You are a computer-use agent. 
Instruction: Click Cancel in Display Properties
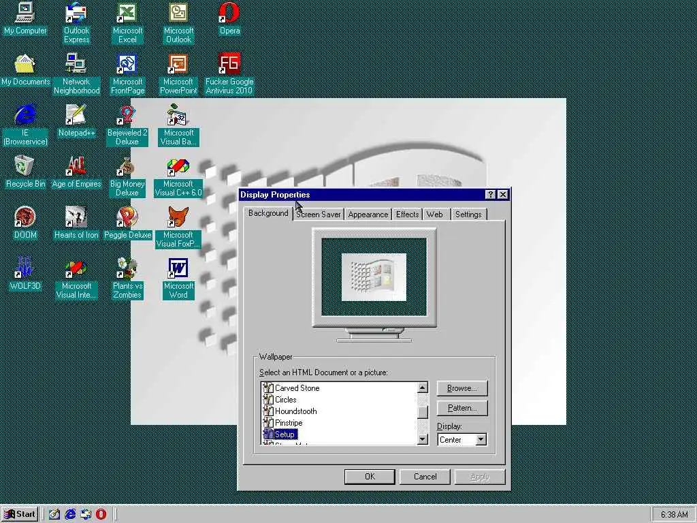[425, 477]
